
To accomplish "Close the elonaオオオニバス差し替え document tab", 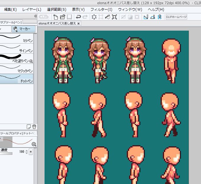I will click(x=79, y=24).
